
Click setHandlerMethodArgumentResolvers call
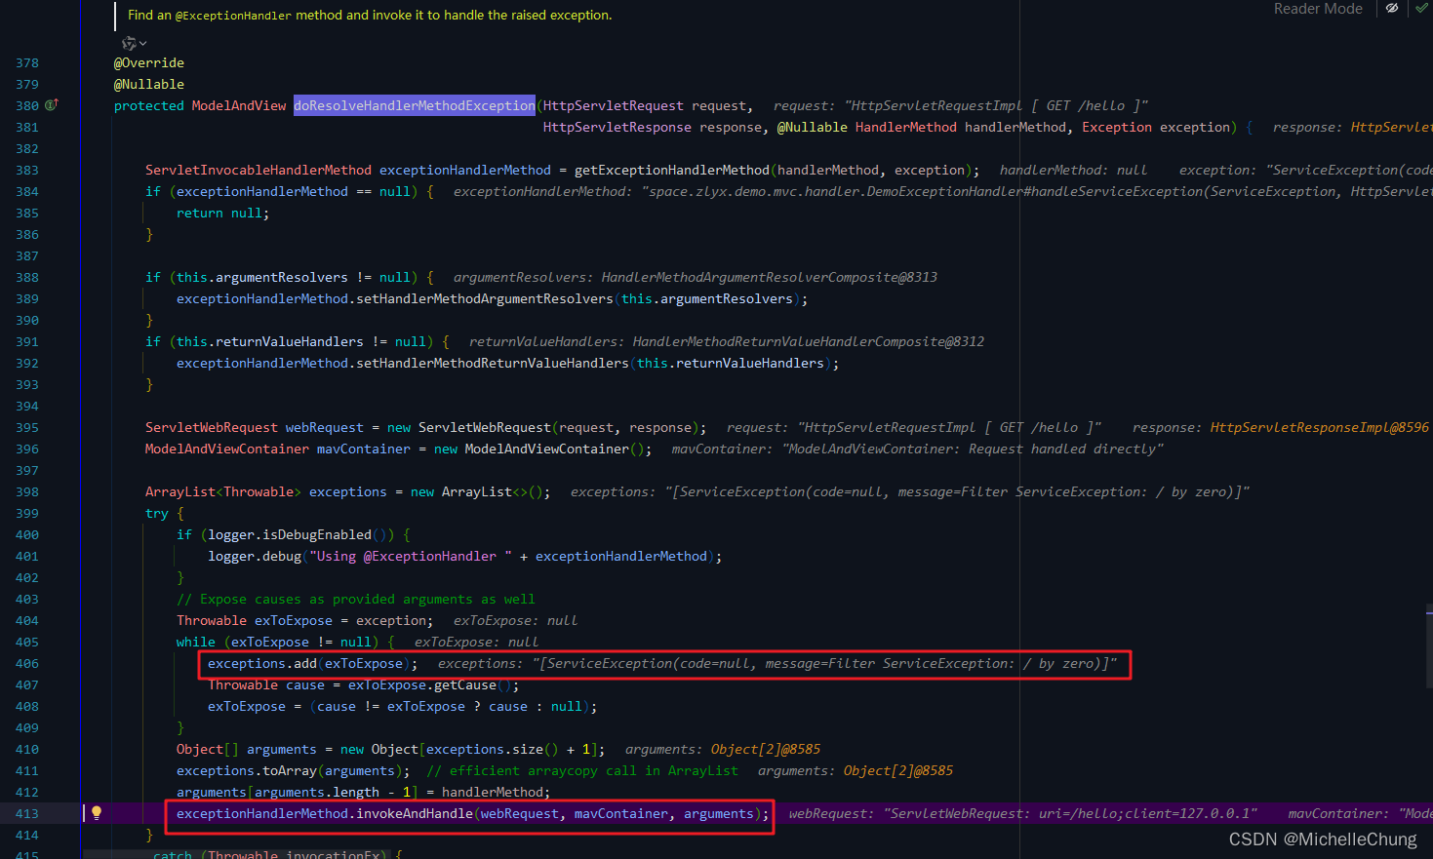click(485, 298)
